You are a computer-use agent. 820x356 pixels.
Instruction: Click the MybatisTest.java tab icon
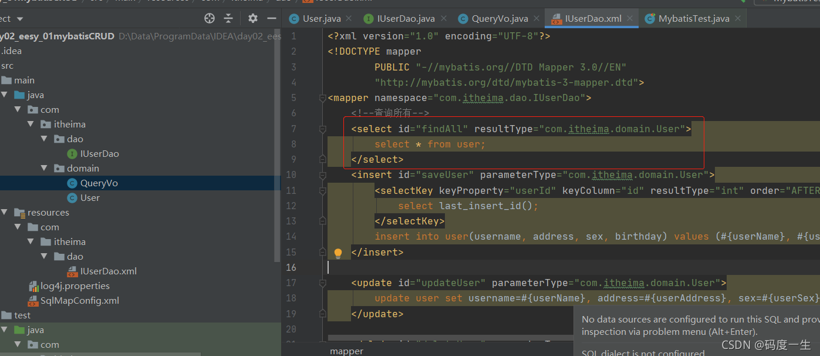649,19
